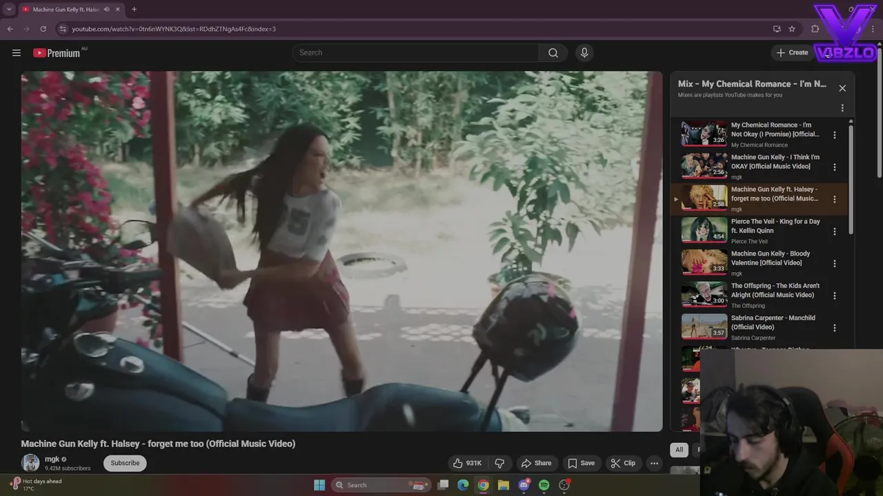Play Bloody Valentine video thumbnail
Screen dimensions: 883x496
704,262
